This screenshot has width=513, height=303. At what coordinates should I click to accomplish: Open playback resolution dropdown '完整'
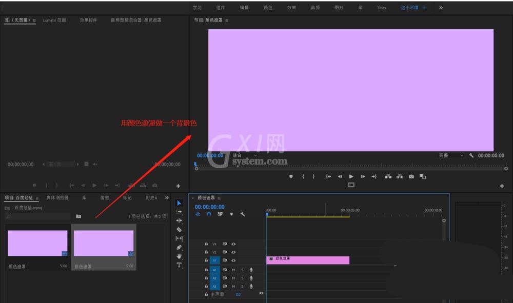pyautogui.click(x=451, y=155)
